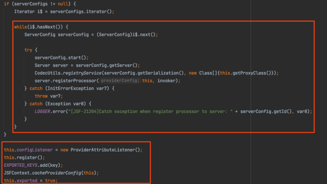This screenshot has height=184, width=327.
Task: Click the 'this.register();' statement
Action: click(x=24, y=158)
